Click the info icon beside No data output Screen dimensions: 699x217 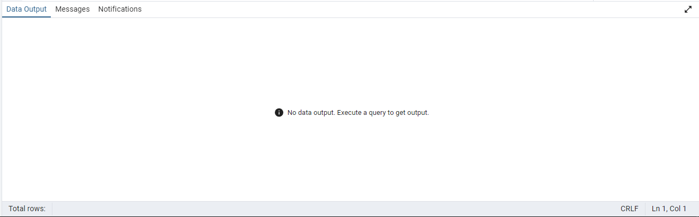[x=279, y=113]
